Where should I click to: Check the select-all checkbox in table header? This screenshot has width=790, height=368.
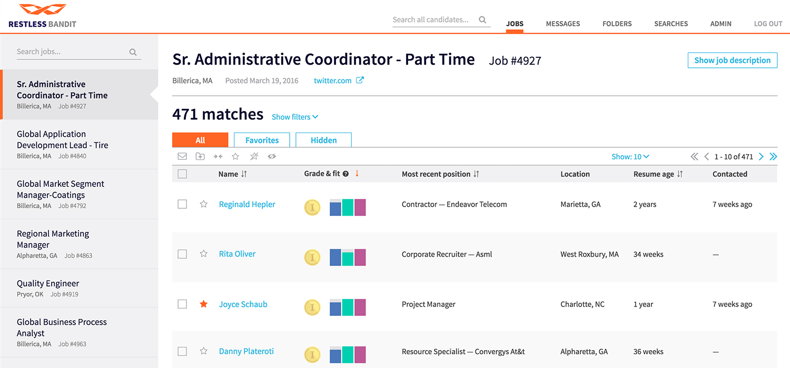(x=182, y=174)
